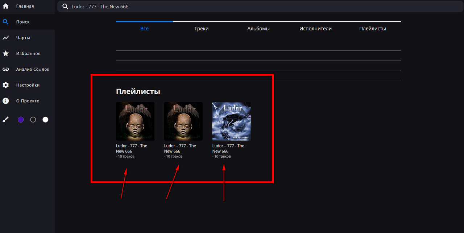Open Анализ Ссылок with the link icon
This screenshot has width=464, height=233.
6,69
